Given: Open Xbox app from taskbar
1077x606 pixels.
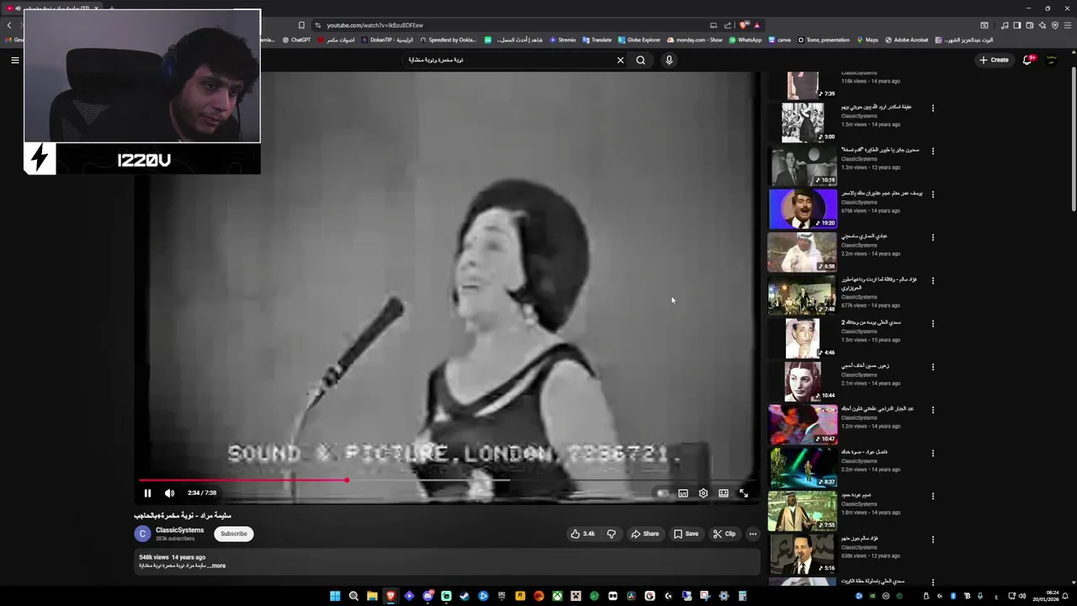Looking at the screenshot, I should coord(557,596).
